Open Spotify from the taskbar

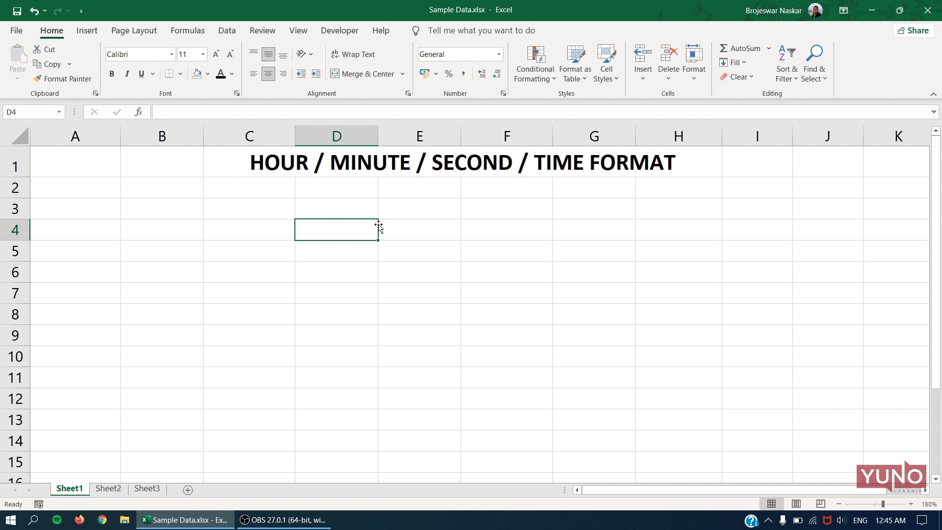[57, 520]
